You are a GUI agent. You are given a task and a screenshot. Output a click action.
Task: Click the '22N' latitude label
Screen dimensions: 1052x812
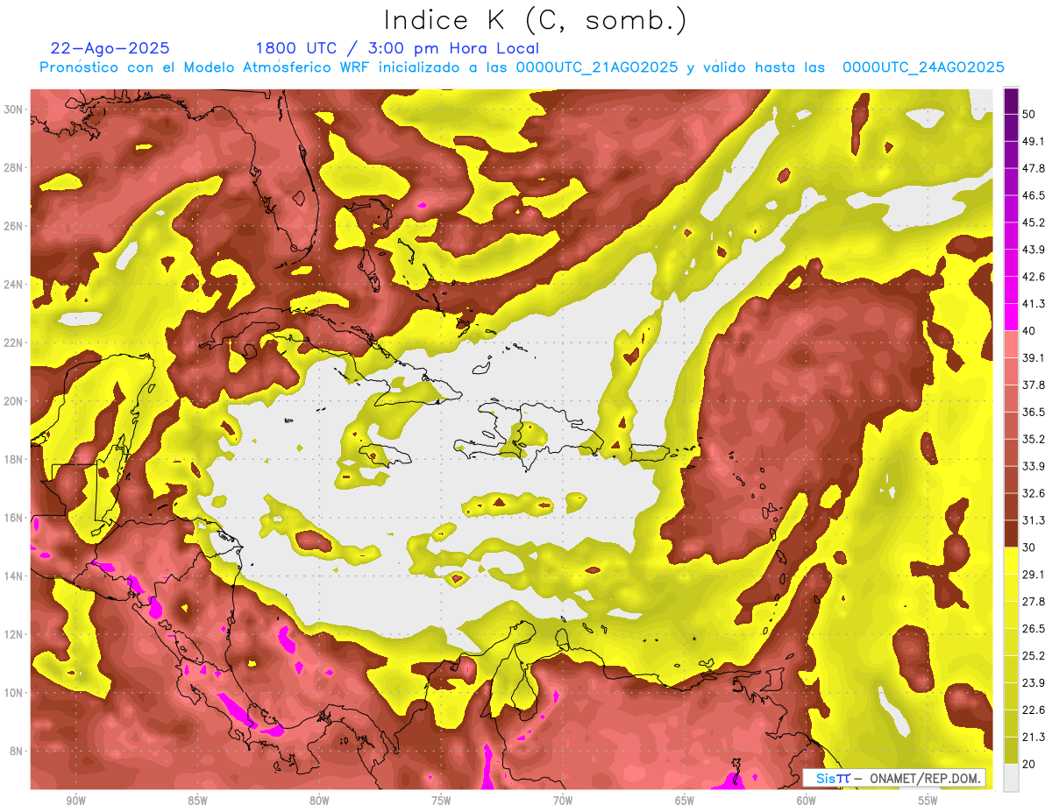click(x=14, y=342)
